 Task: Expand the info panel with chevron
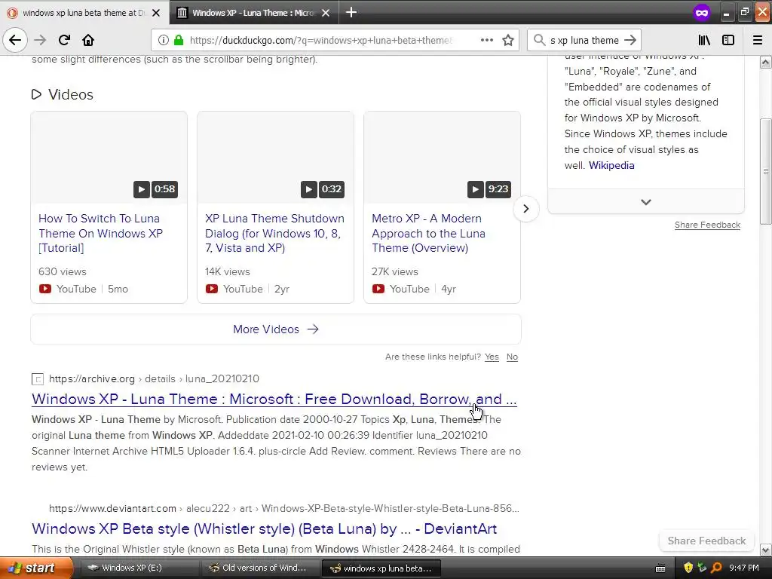pyautogui.click(x=646, y=202)
